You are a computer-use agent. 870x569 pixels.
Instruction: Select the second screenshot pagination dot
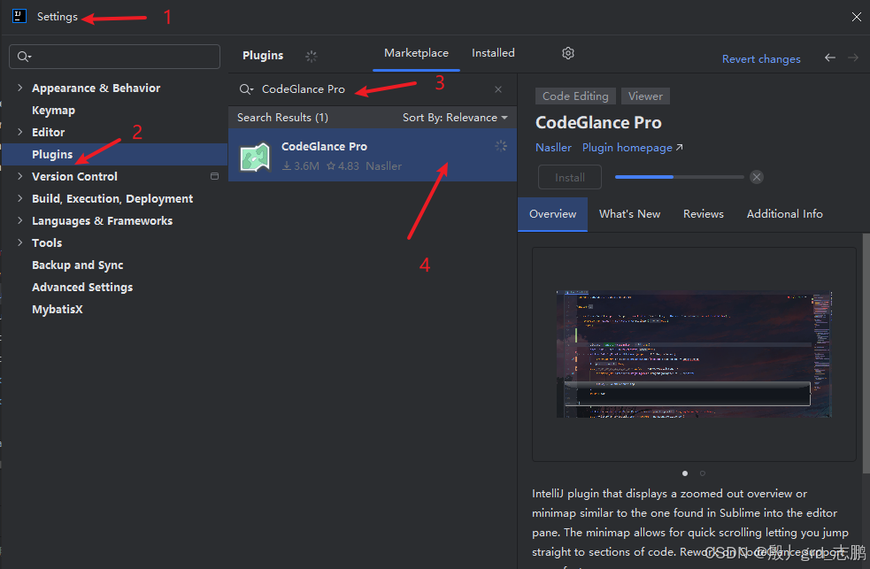(703, 473)
